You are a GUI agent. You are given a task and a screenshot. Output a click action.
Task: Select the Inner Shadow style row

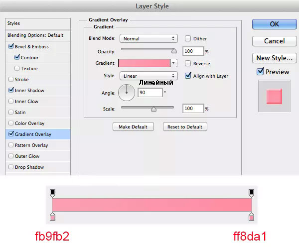coord(38,90)
